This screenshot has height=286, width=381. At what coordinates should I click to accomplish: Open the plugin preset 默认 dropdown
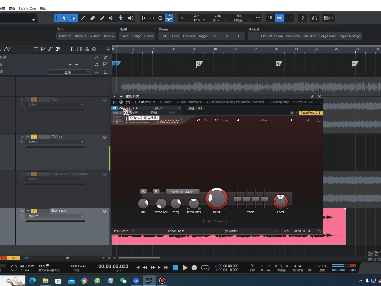pos(160,108)
